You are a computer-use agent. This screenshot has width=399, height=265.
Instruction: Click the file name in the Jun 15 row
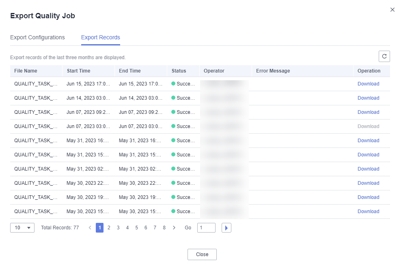(x=36, y=84)
